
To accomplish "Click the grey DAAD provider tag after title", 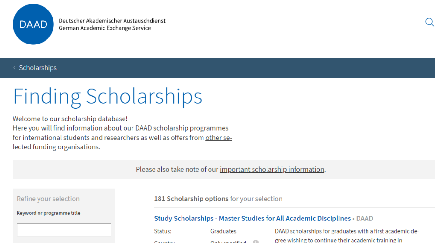I will pyautogui.click(x=365, y=219).
